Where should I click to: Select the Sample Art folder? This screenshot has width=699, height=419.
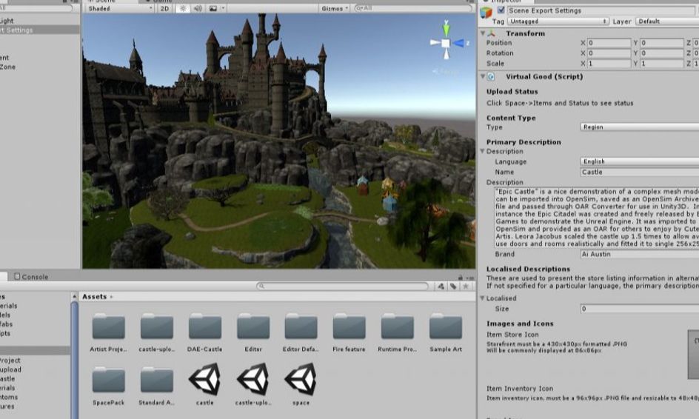(445, 332)
